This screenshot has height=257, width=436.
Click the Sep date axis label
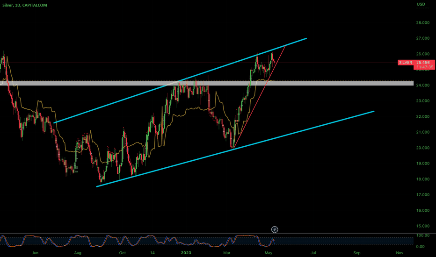pos(357,253)
